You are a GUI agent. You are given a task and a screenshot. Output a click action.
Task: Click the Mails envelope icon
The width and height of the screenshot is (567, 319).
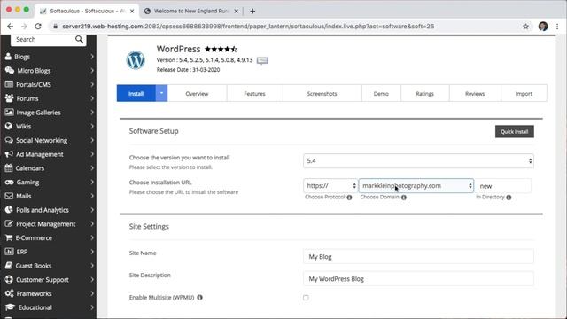point(9,196)
